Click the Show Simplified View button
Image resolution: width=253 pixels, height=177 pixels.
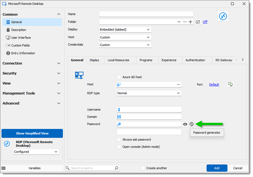pyautogui.click(x=32, y=133)
